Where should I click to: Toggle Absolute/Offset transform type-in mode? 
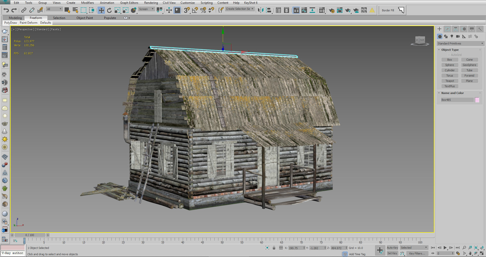pyautogui.click(x=281, y=248)
